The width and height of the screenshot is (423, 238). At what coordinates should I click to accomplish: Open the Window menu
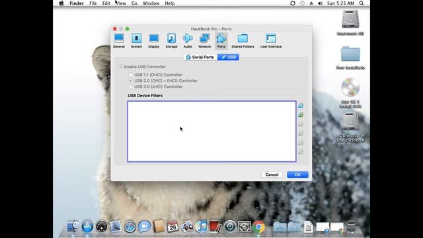coord(151,3)
